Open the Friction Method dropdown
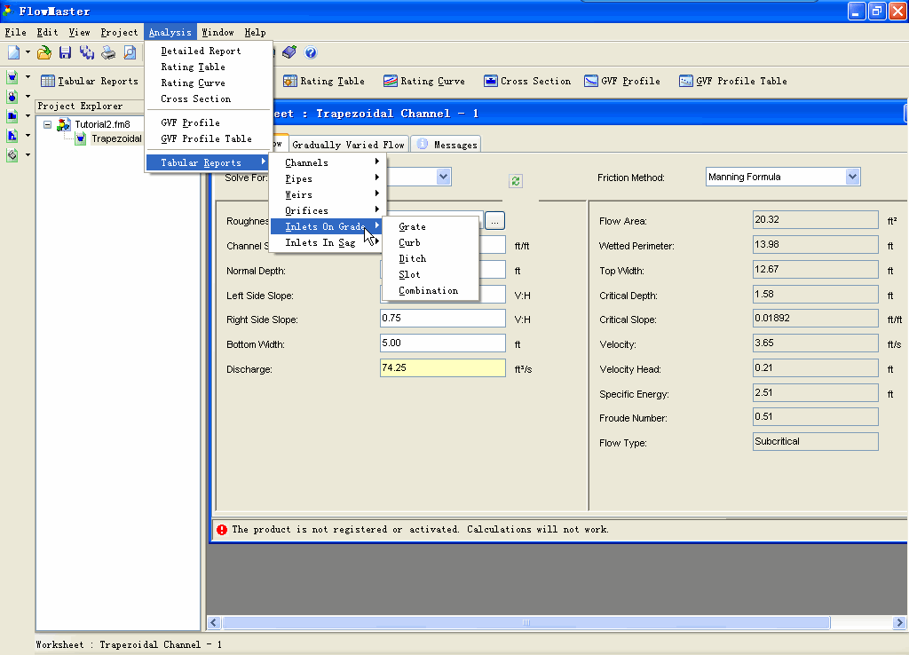This screenshot has height=655, width=909. click(x=852, y=177)
